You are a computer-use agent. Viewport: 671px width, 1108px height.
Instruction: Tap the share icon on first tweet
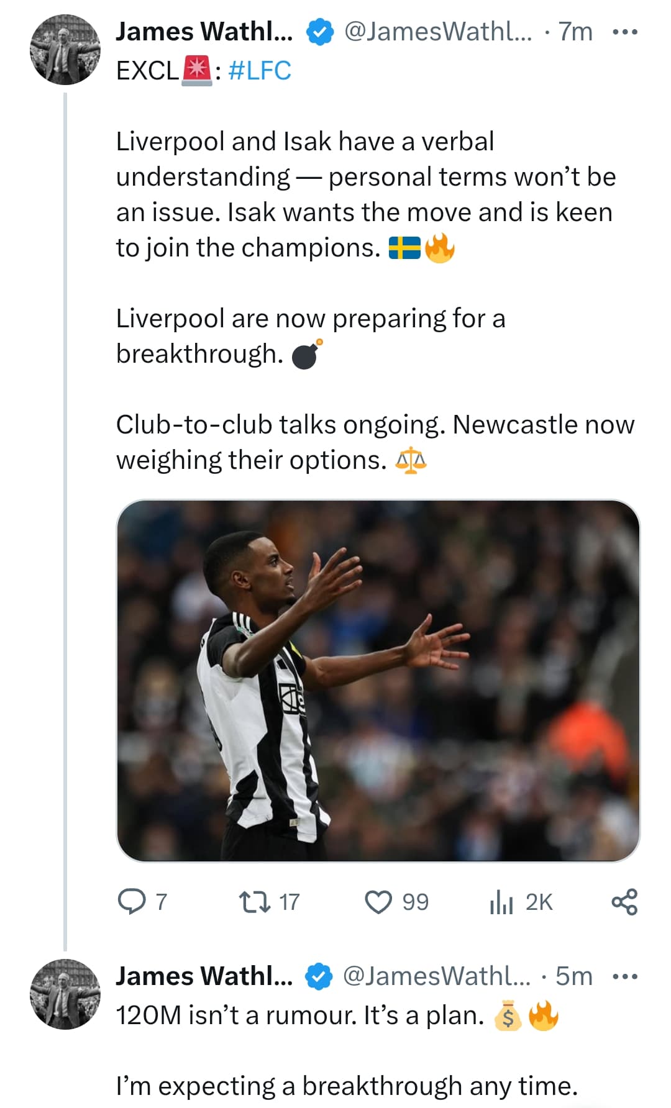point(624,902)
